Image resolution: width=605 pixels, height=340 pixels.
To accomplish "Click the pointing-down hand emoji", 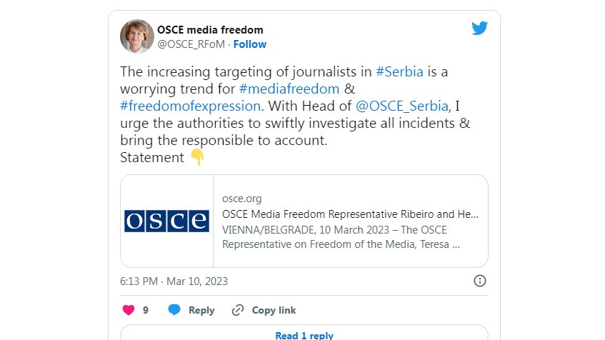I will 197,157.
